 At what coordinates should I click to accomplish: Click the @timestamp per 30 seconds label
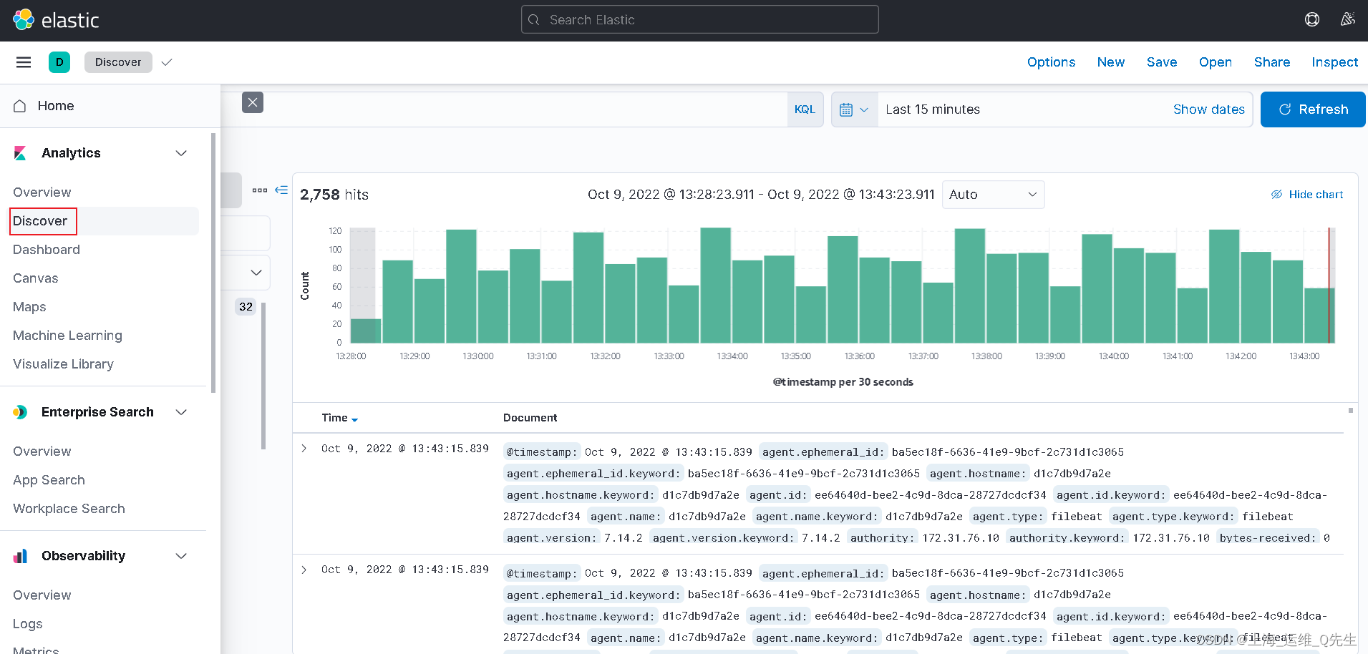(x=843, y=382)
